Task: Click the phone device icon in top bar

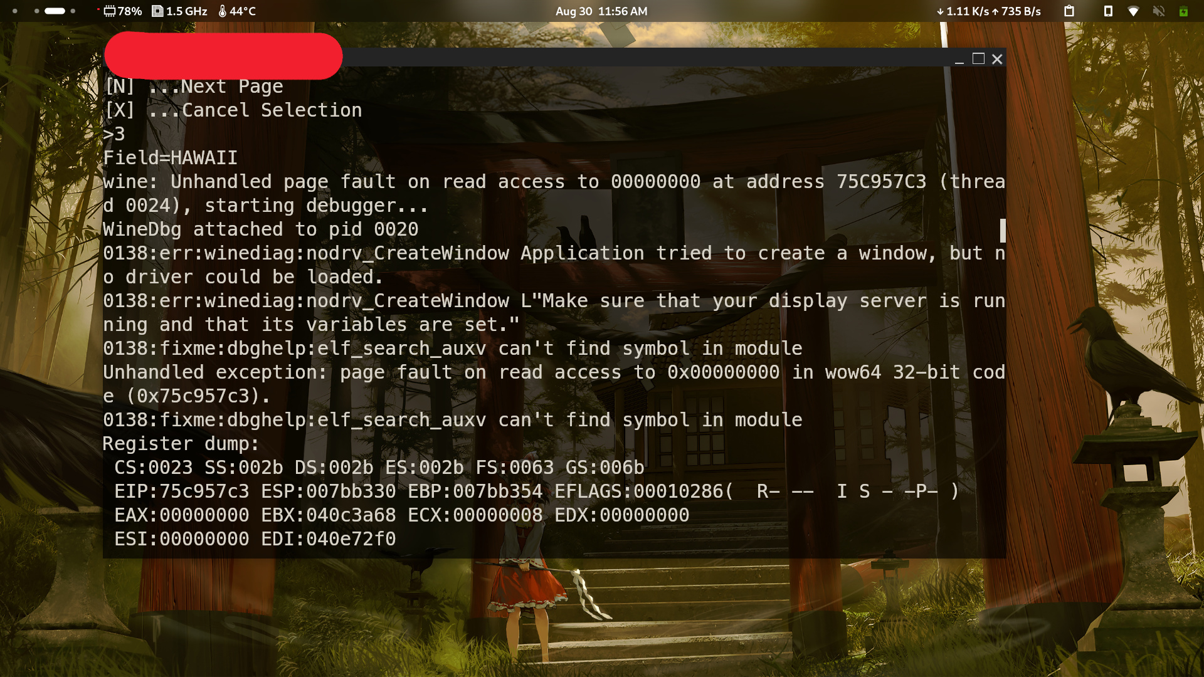Action: (1108, 11)
